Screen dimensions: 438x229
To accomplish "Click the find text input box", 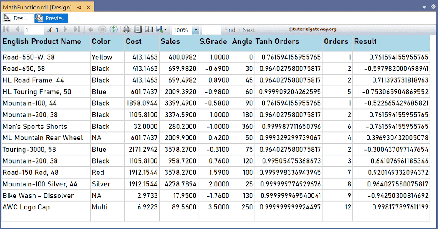I will [211, 30].
